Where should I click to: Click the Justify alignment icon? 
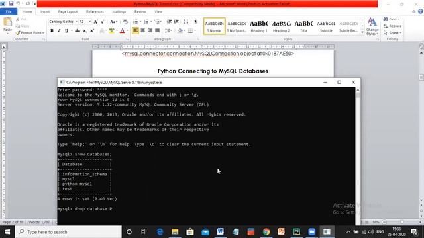[x=157, y=31]
